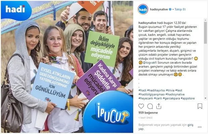Open comments with the speech bubble icon
Image resolution: width=208 pixels, height=134 pixels.
pyautogui.click(x=150, y=106)
